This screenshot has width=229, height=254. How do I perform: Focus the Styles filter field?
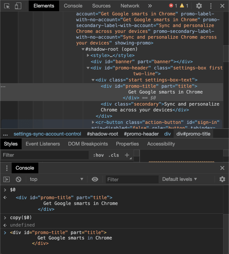pos(45,155)
